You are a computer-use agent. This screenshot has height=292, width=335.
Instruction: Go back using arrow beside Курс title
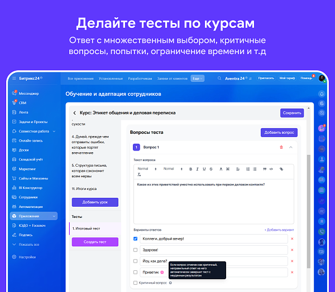[x=74, y=113]
